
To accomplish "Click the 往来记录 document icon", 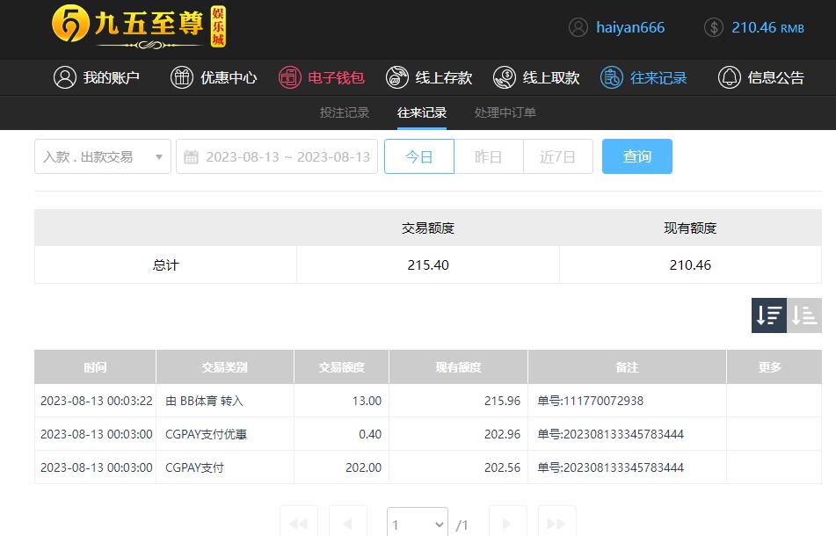I will tap(612, 77).
